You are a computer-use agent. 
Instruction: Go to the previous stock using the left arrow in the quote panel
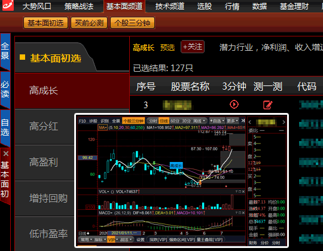pos(249,122)
